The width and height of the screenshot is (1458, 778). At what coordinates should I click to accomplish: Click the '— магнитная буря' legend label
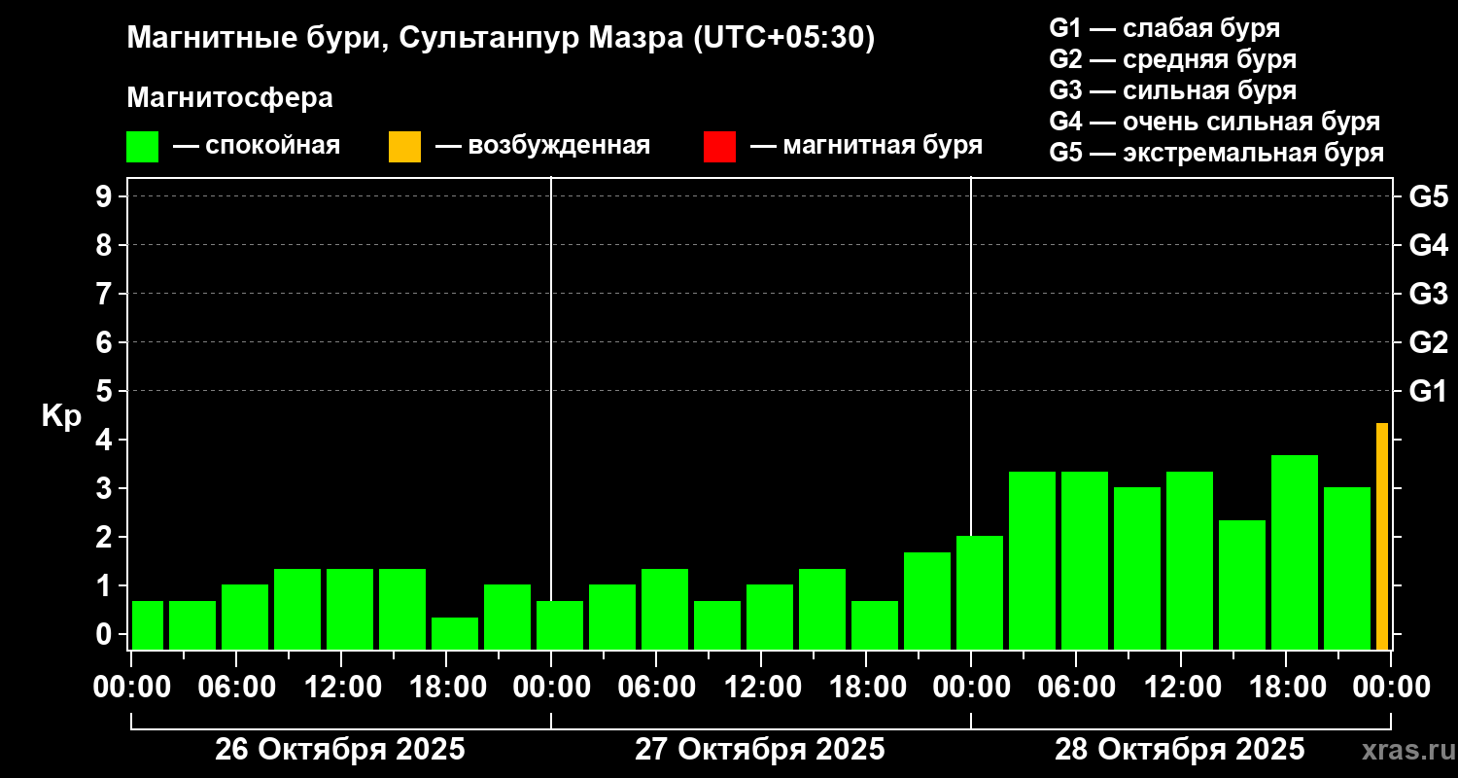click(x=867, y=147)
